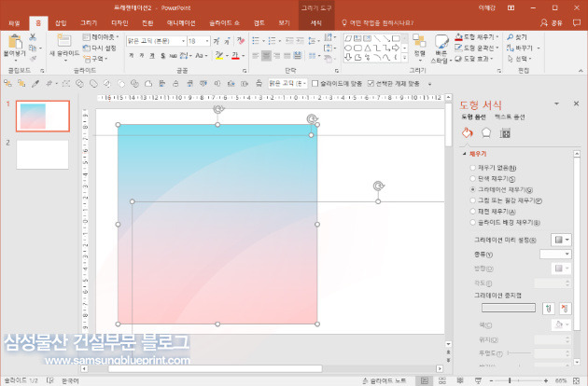Select the oval shape in shapes gallery
This screenshot has height=386, width=588.
[x=348, y=48]
